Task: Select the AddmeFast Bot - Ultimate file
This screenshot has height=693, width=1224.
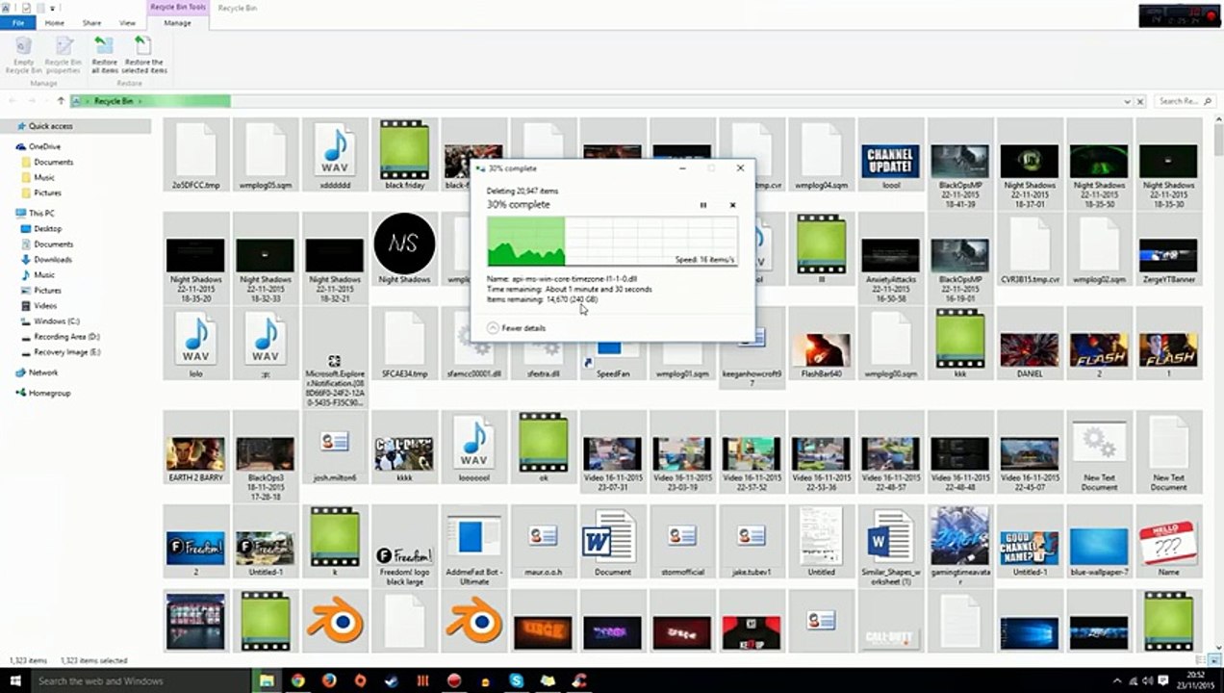Action: click(473, 546)
